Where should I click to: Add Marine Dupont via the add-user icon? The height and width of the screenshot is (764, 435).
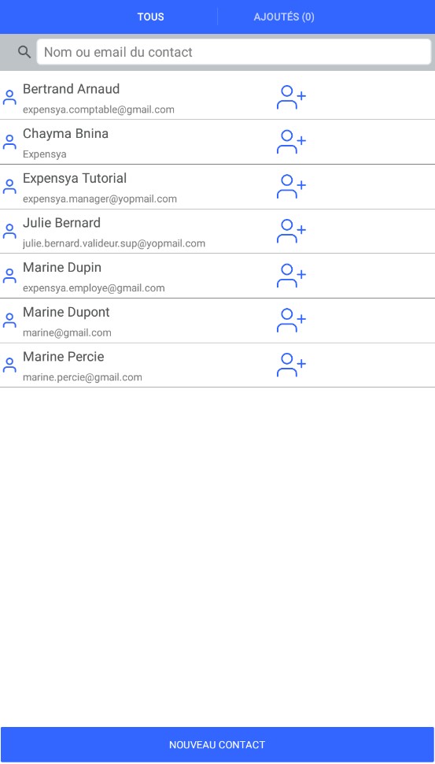pos(291,320)
